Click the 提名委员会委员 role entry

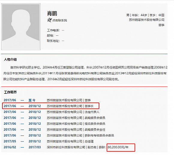(95, 124)
